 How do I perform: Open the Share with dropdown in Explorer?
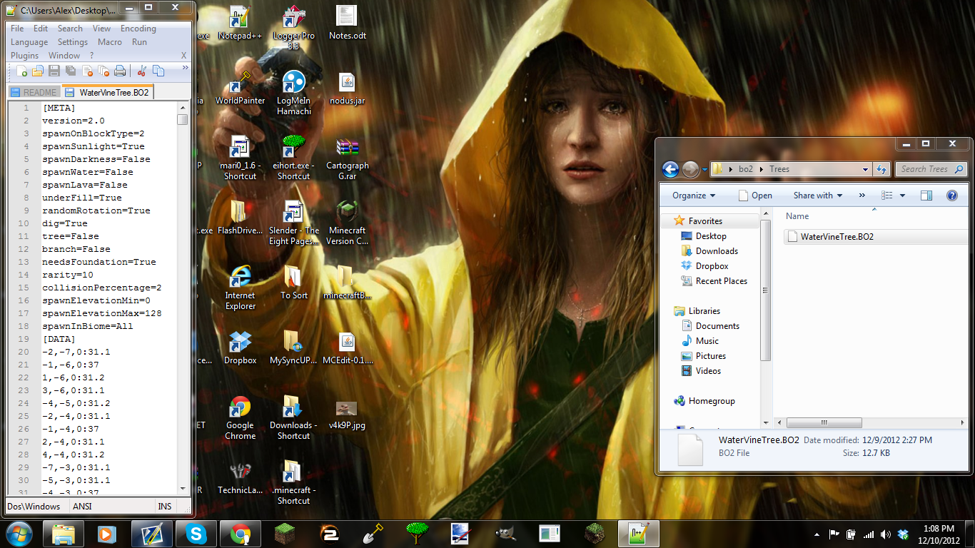tap(818, 196)
